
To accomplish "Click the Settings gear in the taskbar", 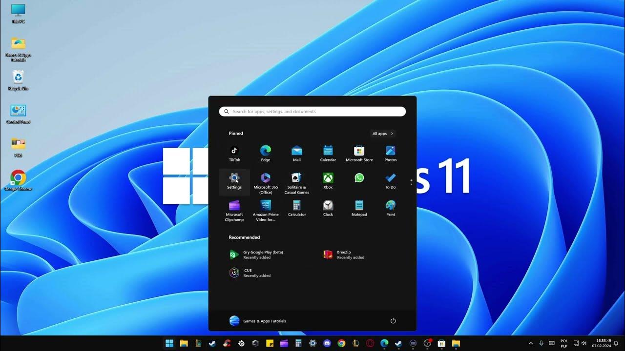I will point(313,343).
